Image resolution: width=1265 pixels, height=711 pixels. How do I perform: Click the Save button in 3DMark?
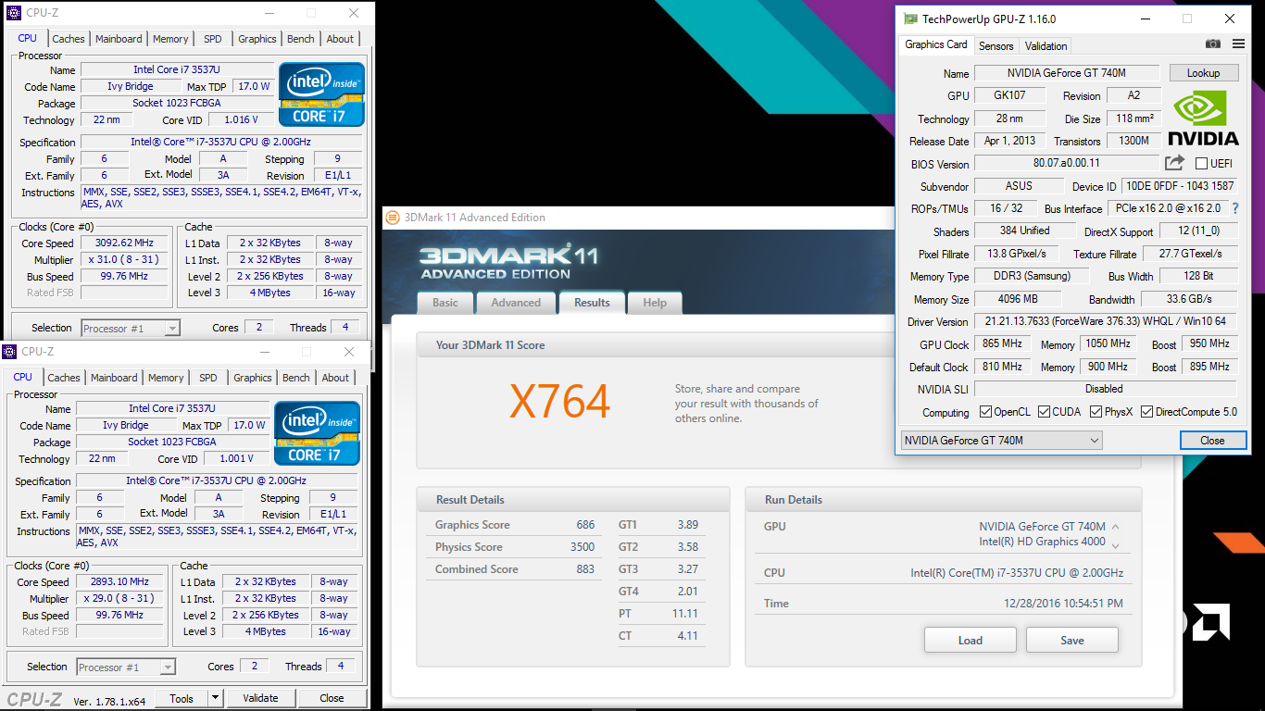click(x=1072, y=640)
